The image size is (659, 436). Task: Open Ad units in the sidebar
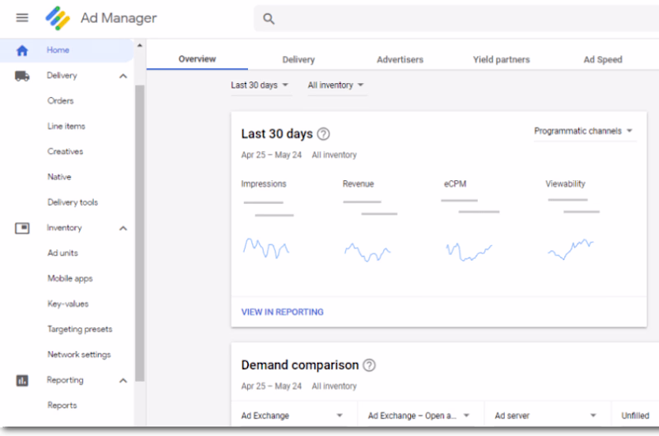(x=63, y=253)
